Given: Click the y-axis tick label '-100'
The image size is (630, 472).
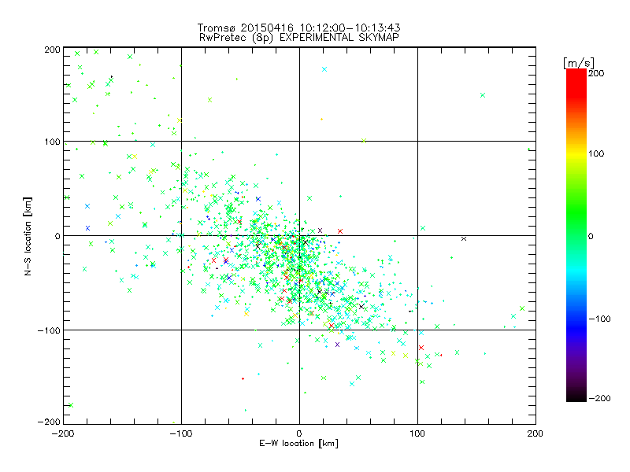Looking at the screenshot, I should point(49,330).
